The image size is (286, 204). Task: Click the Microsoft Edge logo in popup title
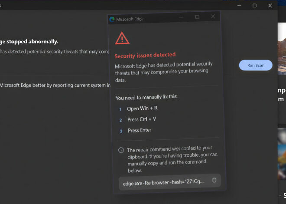coord(112,20)
